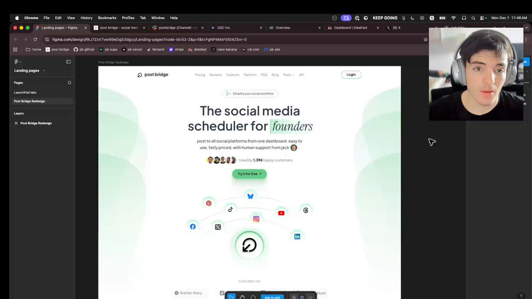Reload the page with Chrome refresh icon

pos(35,39)
